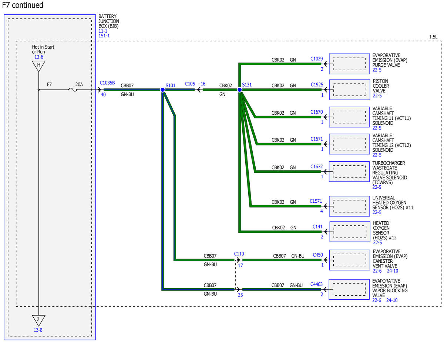Click the VCT11 solenoid component box
Image resolution: width=444 pixels, height=343 pixels.
[x=349, y=117]
